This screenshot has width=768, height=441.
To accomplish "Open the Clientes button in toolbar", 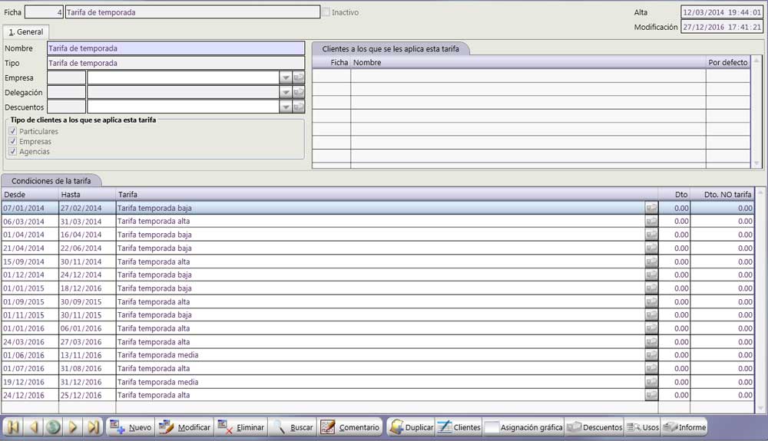I will point(459,427).
